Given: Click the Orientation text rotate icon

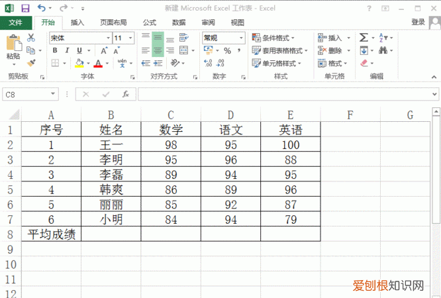Looking at the screenshot, I should pos(175,63).
